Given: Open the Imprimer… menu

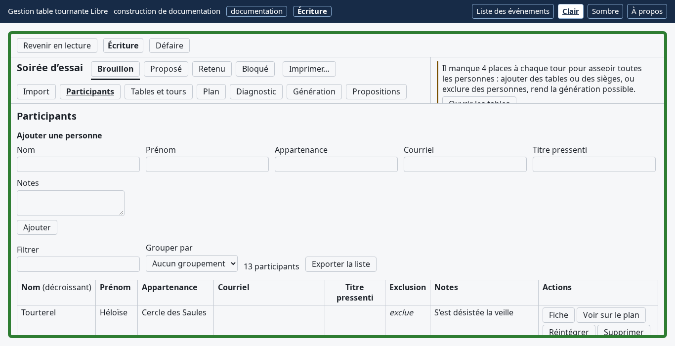Looking at the screenshot, I should (x=309, y=69).
